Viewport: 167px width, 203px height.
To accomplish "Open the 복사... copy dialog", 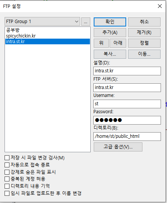I will point(110,54).
